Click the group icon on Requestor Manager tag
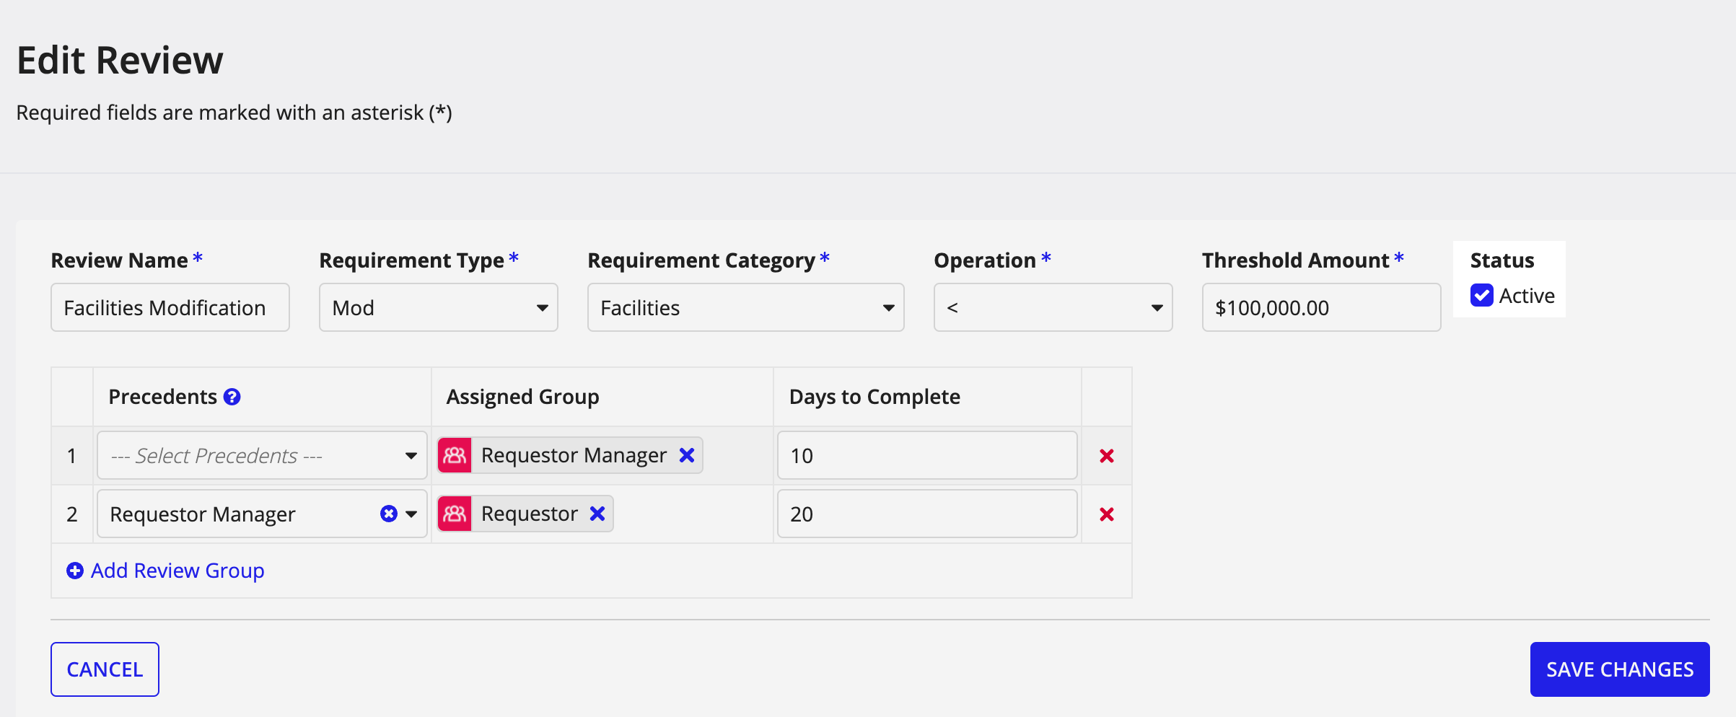Image resolution: width=1736 pixels, height=717 pixels. (455, 455)
